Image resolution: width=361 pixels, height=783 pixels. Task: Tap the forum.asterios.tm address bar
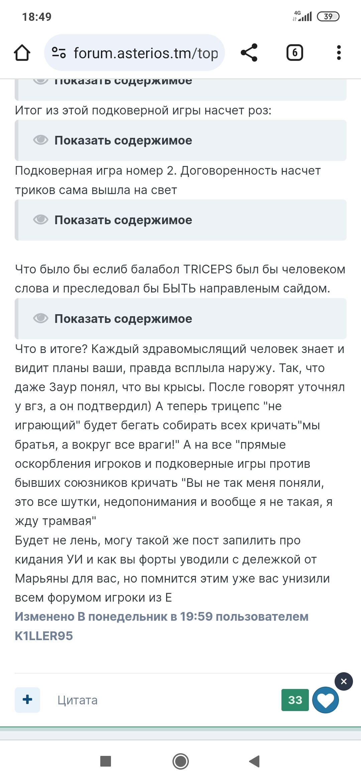click(145, 53)
